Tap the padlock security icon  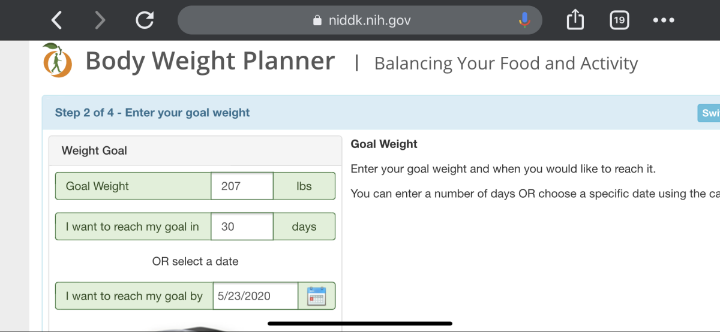(318, 21)
